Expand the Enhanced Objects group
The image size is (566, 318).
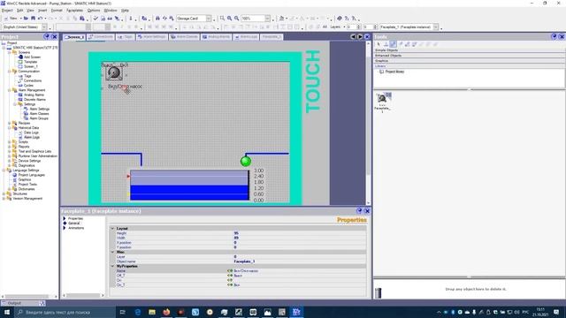[470, 56]
